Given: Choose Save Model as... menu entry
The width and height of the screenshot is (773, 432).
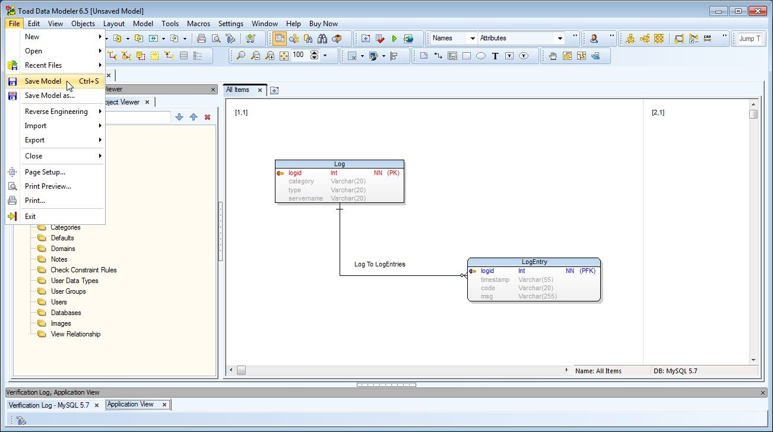Looking at the screenshot, I should pyautogui.click(x=55, y=96).
